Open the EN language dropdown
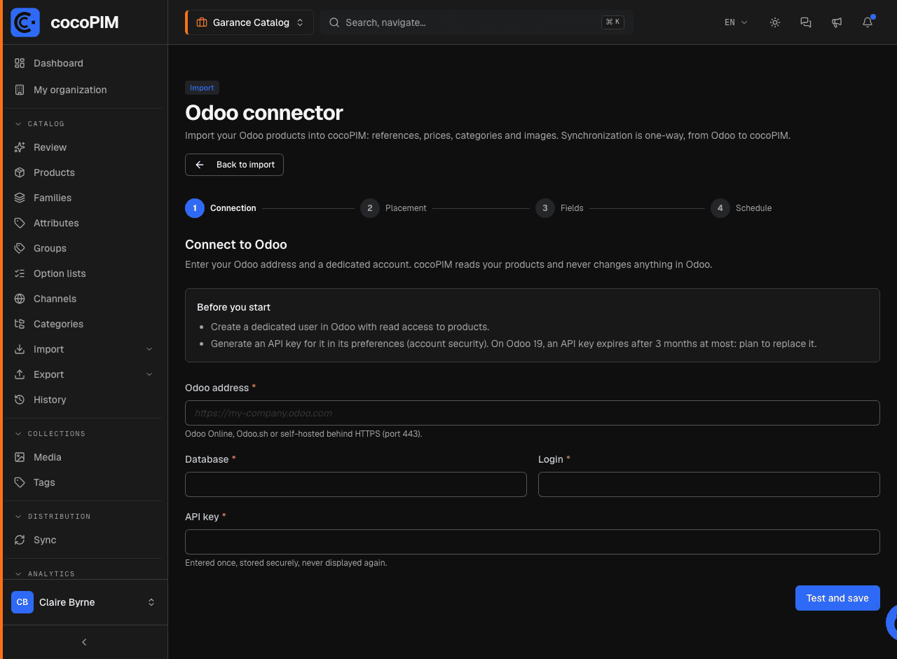This screenshot has height=659, width=897. (x=736, y=22)
